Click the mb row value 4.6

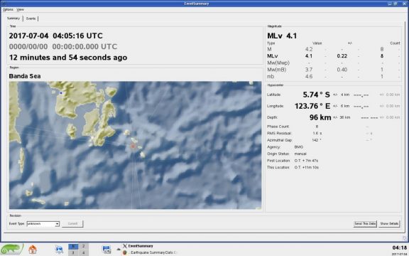pos(309,77)
